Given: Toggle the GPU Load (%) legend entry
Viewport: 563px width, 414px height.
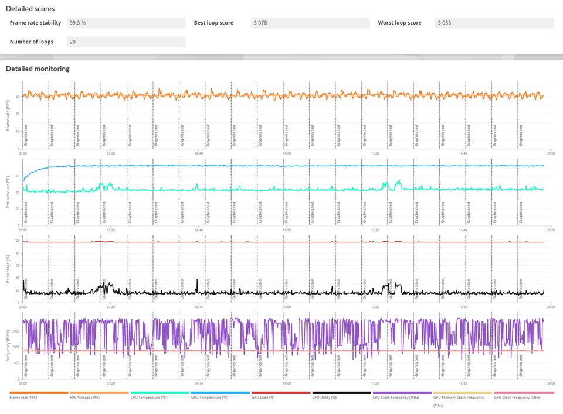Looking at the screenshot, I should 280,393.
